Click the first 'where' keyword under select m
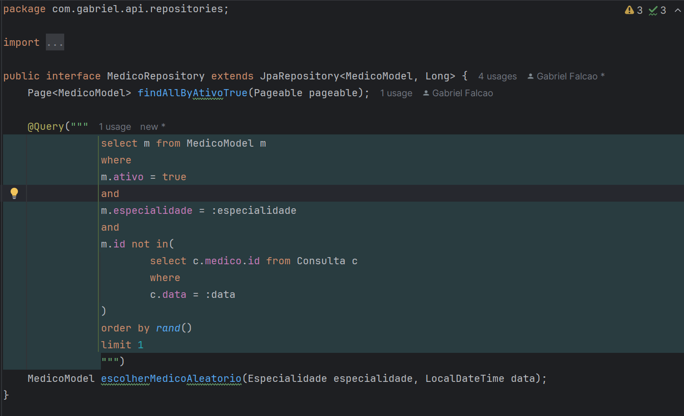 tap(116, 160)
